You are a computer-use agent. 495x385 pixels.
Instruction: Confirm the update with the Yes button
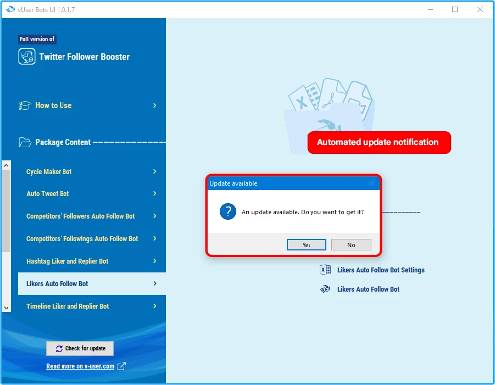coord(306,244)
